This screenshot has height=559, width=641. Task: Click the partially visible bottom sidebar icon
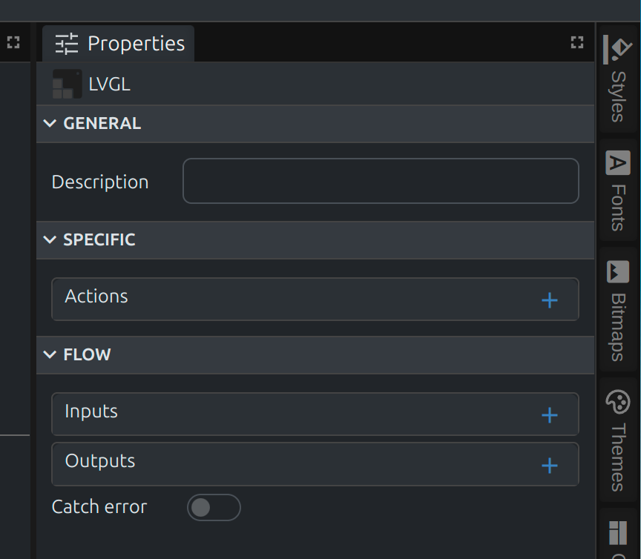pos(617,534)
